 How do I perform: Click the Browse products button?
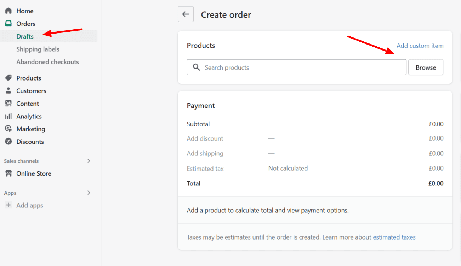pyautogui.click(x=426, y=67)
